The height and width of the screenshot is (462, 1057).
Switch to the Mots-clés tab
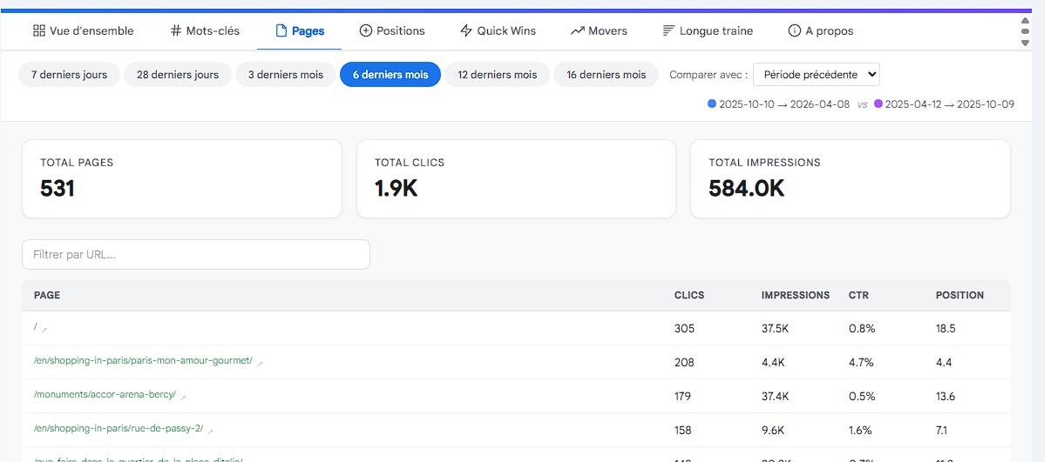(204, 30)
